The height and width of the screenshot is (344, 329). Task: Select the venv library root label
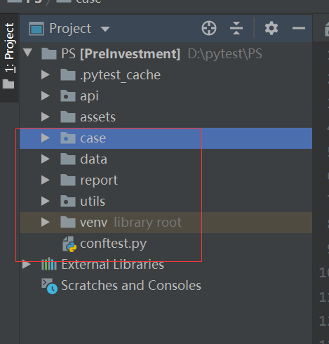(x=130, y=223)
